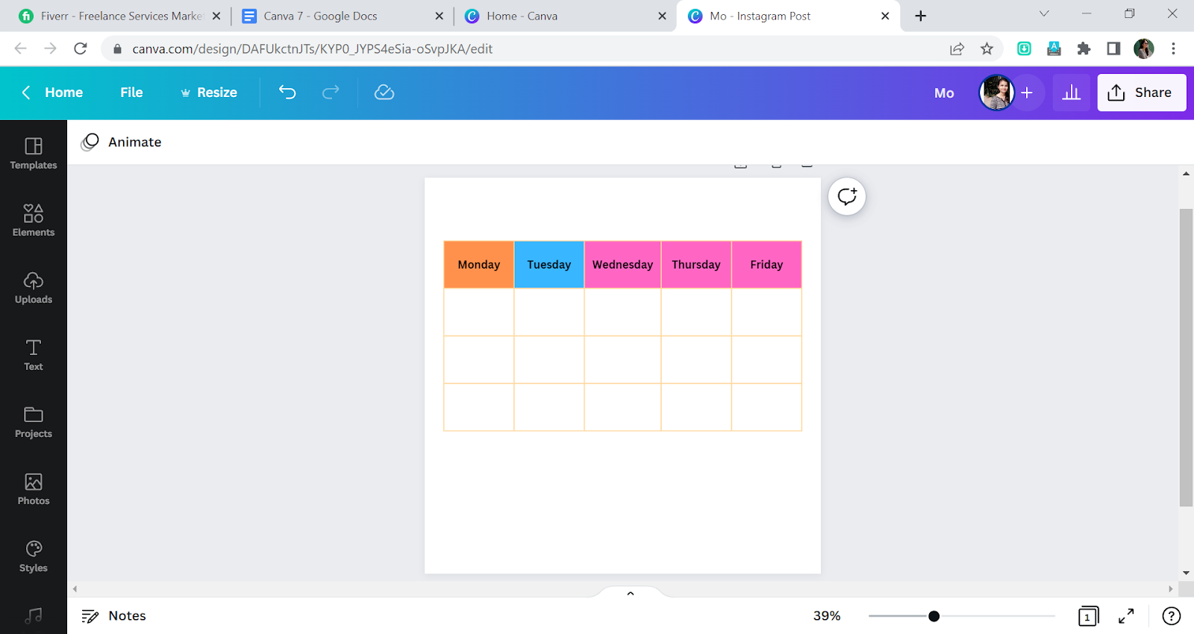
Task: Open the Text panel
Action: (x=34, y=355)
